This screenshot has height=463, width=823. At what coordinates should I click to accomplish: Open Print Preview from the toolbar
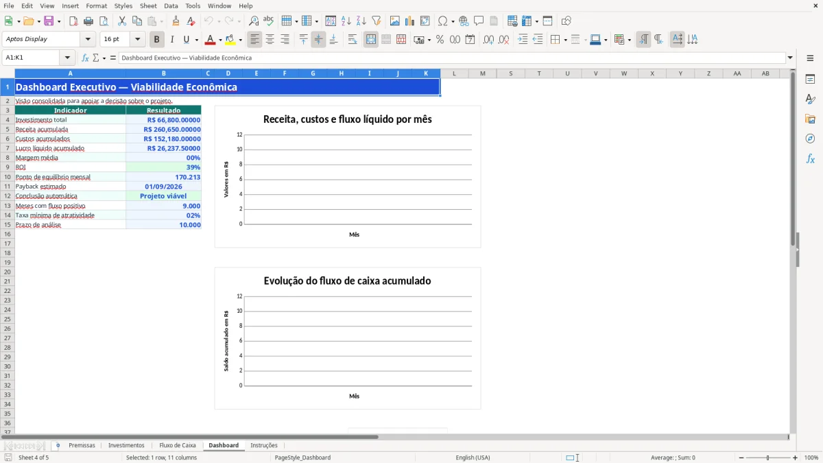coord(104,21)
